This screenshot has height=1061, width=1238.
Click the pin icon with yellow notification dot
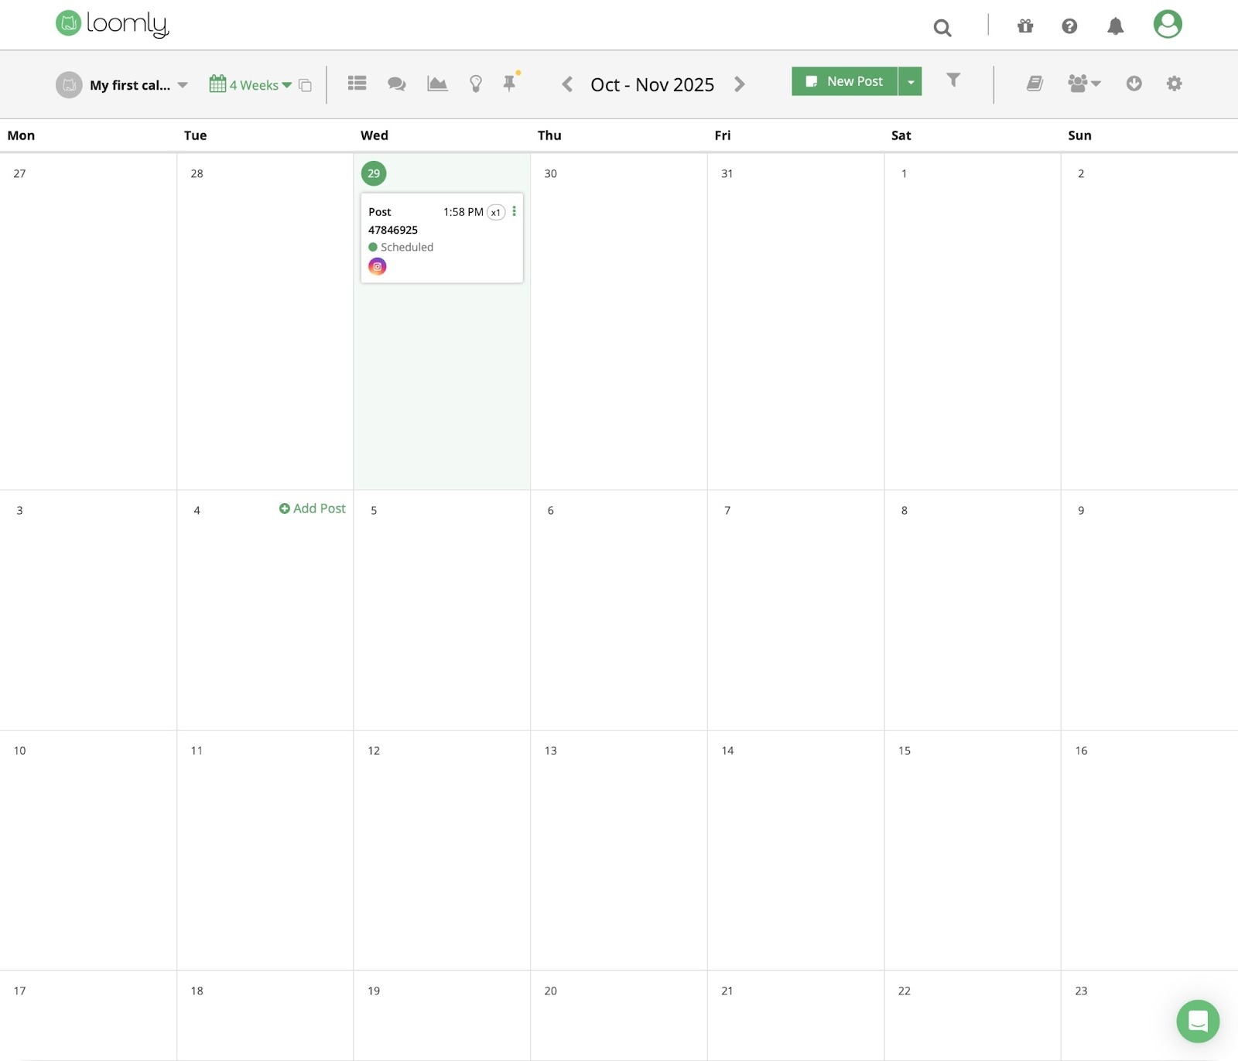[508, 83]
